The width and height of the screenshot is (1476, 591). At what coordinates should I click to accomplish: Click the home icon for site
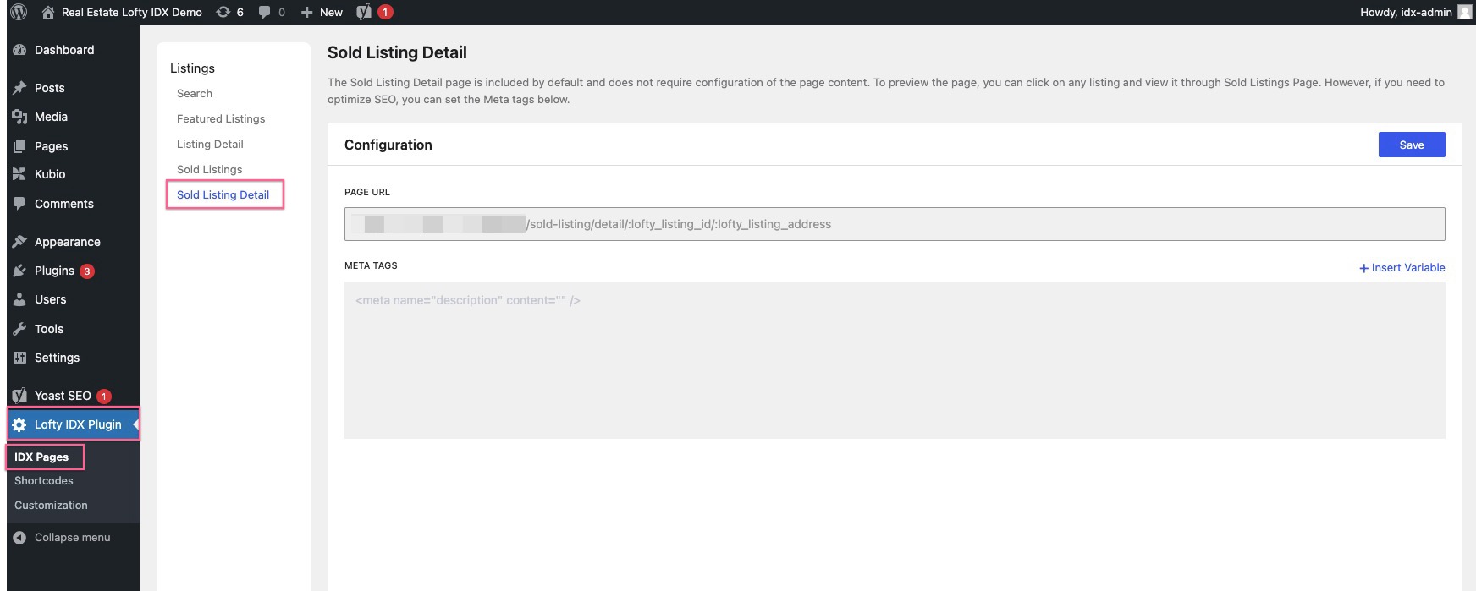click(x=48, y=12)
